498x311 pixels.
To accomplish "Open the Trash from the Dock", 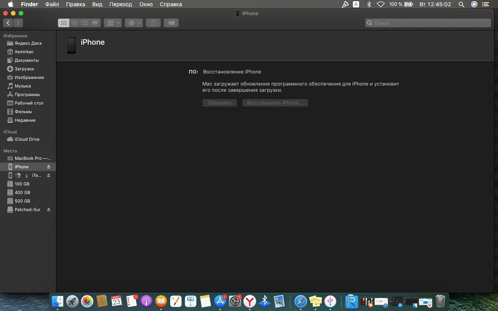I will tap(440, 301).
